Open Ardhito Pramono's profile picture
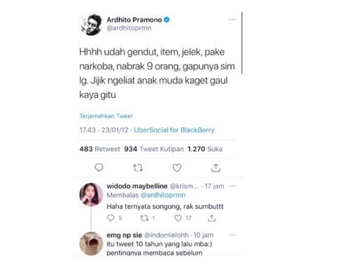The width and height of the screenshot is (356, 264). tap(91, 24)
